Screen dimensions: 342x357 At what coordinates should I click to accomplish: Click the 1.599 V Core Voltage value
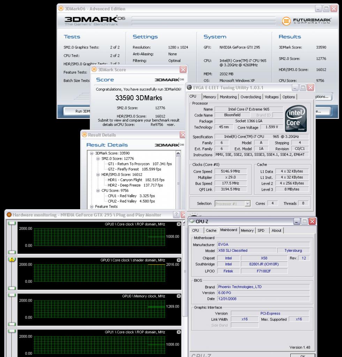tap(272, 127)
